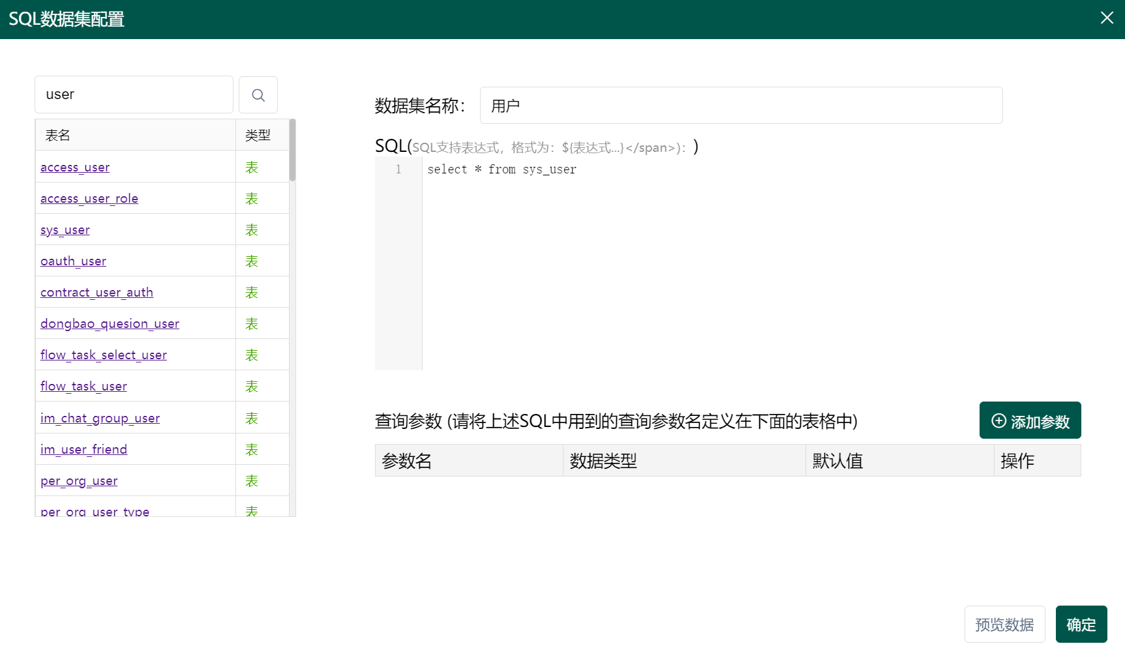Viewport: 1125px width, 661px height.
Task: Click line 1 of the SQL editor
Action: pyautogui.click(x=501, y=169)
